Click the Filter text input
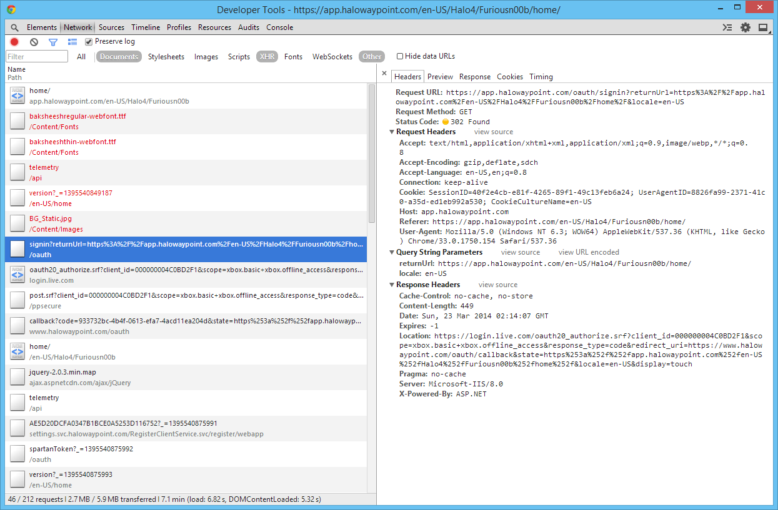The width and height of the screenshot is (778, 510). point(37,57)
